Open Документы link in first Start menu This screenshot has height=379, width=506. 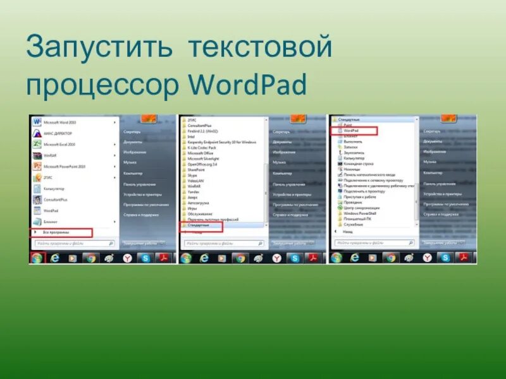click(x=133, y=141)
